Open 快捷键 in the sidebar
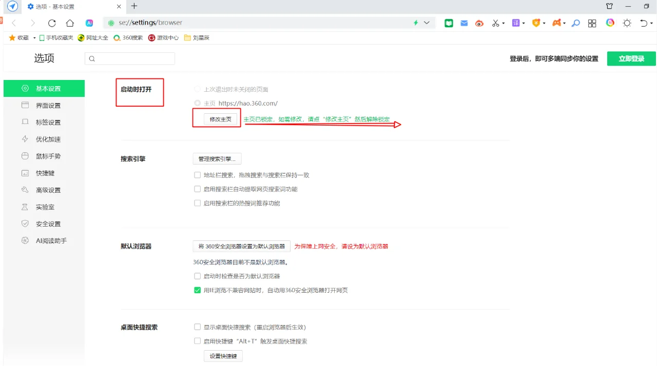 point(44,173)
